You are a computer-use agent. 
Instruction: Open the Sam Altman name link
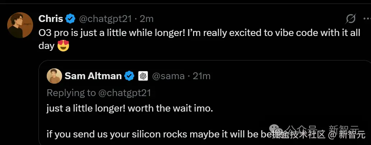click(x=93, y=76)
